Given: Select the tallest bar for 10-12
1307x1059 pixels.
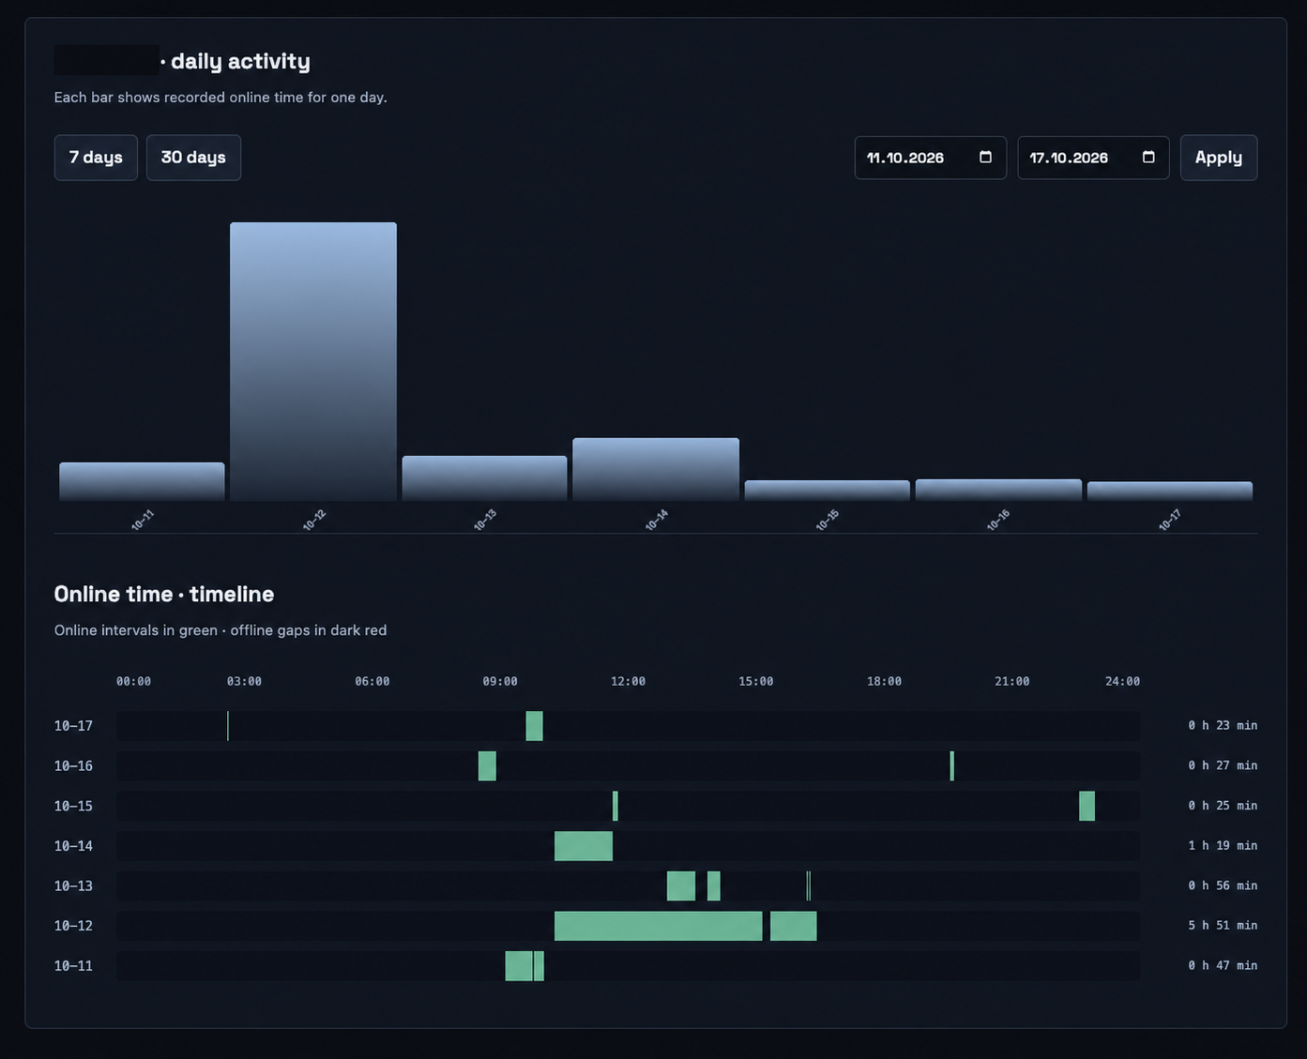Looking at the screenshot, I should [x=313, y=361].
